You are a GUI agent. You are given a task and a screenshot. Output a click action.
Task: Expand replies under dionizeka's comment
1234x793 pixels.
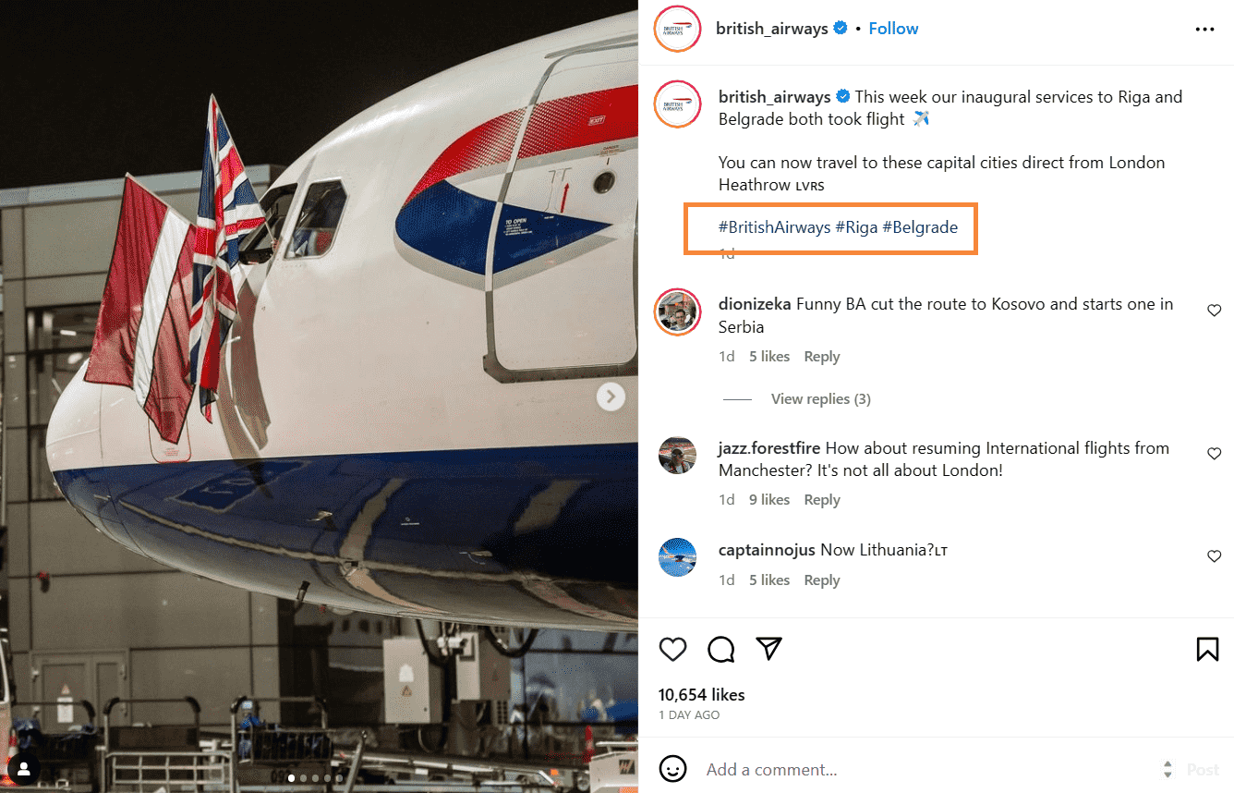click(820, 398)
